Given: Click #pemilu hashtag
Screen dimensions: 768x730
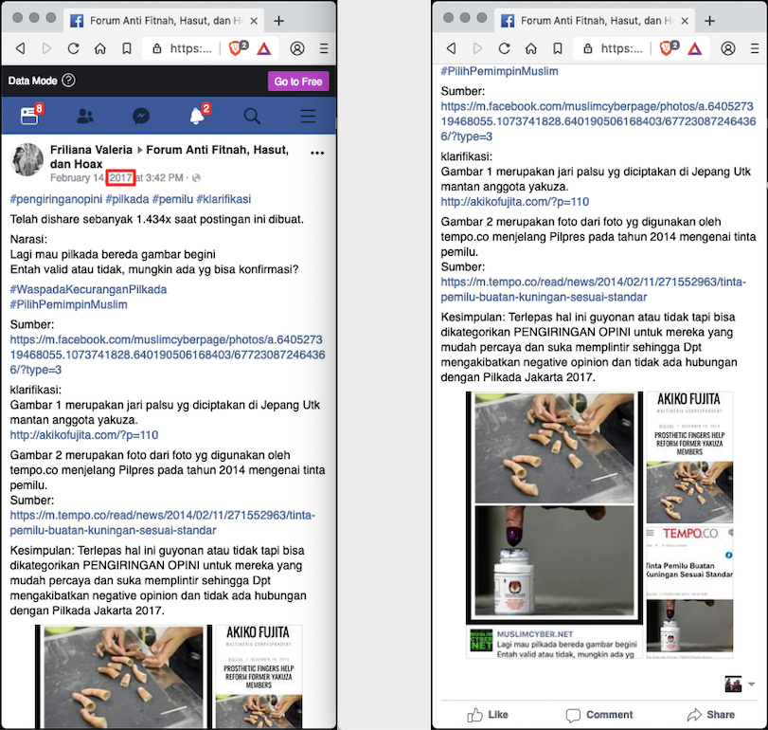Looking at the screenshot, I should (x=172, y=199).
